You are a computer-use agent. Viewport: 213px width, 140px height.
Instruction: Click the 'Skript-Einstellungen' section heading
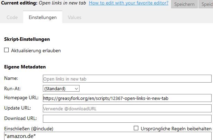point(27,39)
